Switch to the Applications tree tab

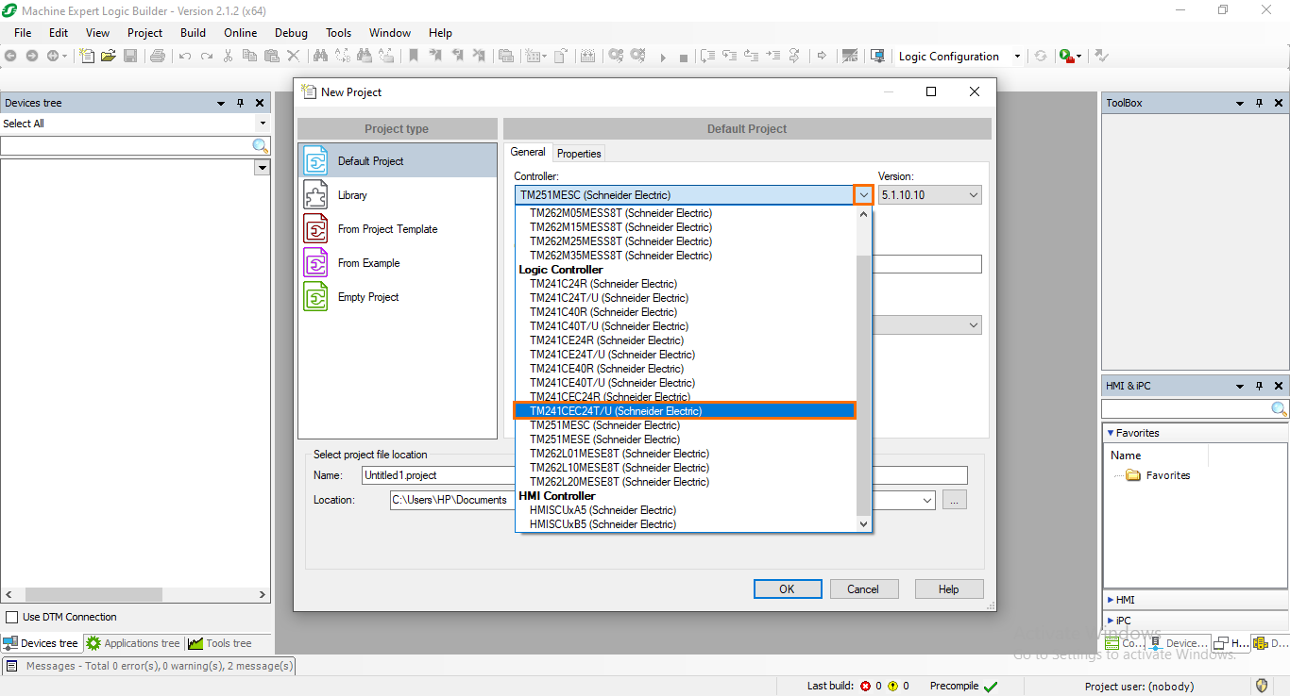click(133, 643)
